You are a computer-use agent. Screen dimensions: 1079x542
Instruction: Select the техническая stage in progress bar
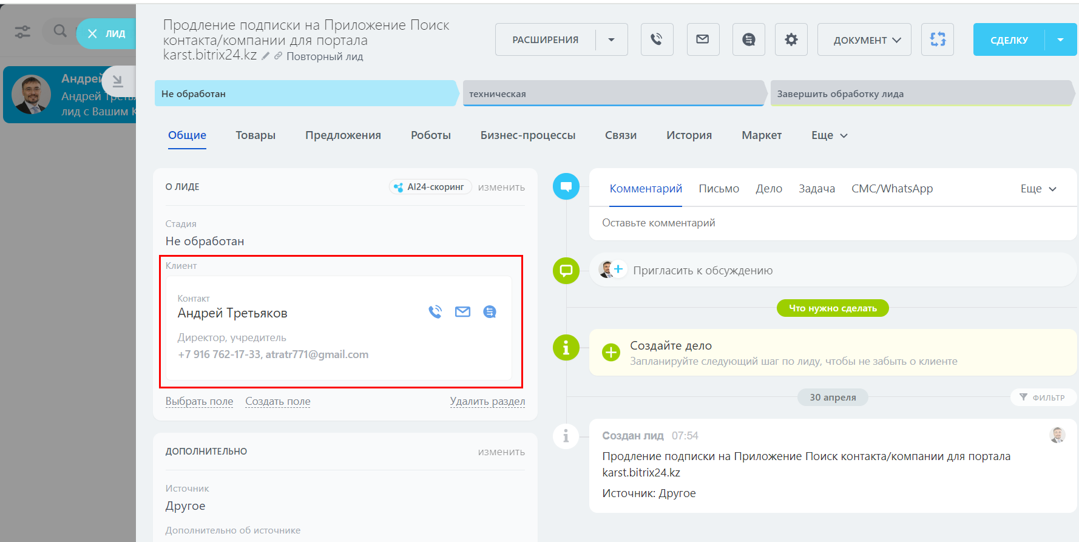click(613, 94)
